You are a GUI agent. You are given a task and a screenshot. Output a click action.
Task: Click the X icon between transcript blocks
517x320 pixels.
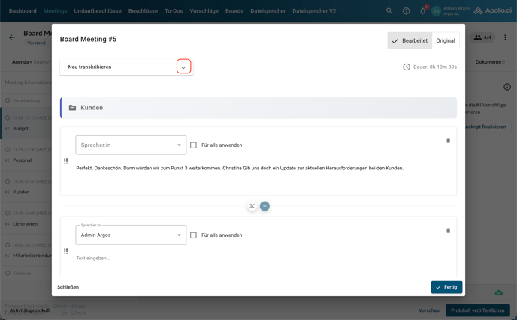(x=252, y=206)
